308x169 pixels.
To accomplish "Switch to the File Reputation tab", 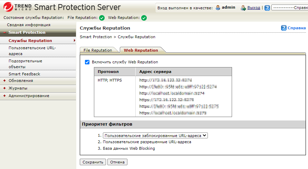I will click(98, 50).
